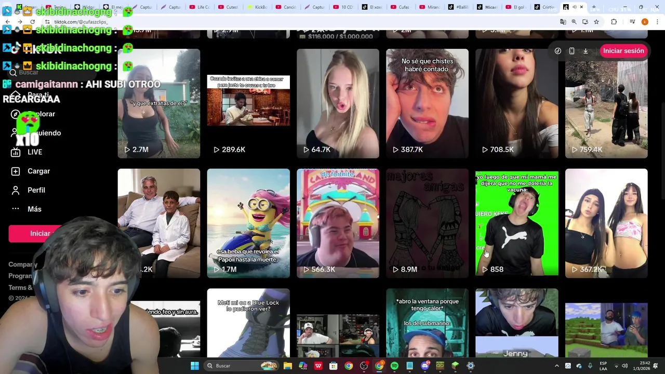
Task: Open the Jenny captioned video
Action: (x=517, y=323)
